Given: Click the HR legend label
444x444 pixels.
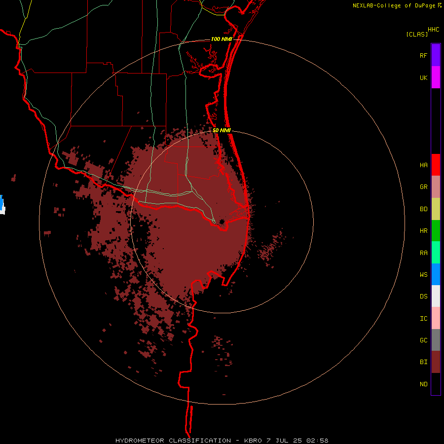Looking at the screenshot, I should click(424, 231).
